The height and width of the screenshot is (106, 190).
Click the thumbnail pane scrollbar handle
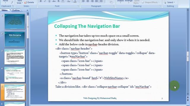(28, 27)
